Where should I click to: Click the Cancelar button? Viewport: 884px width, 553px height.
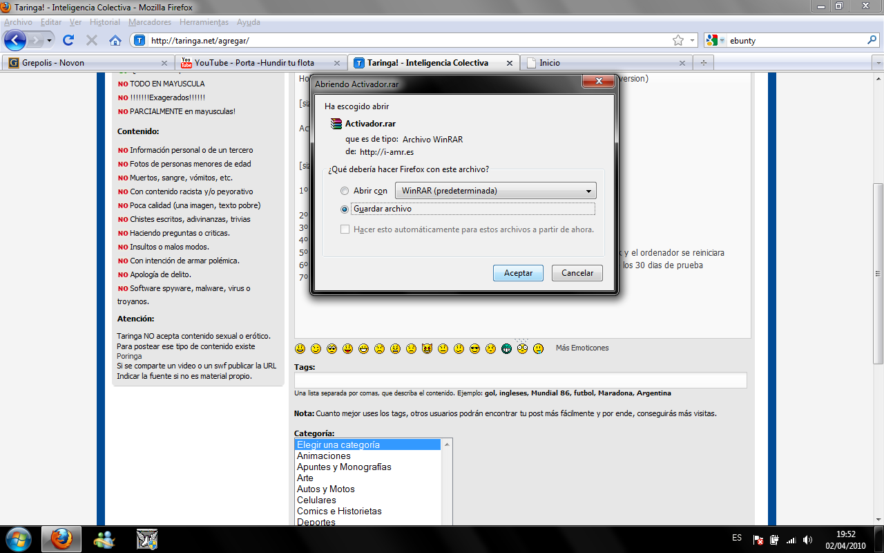tap(577, 273)
